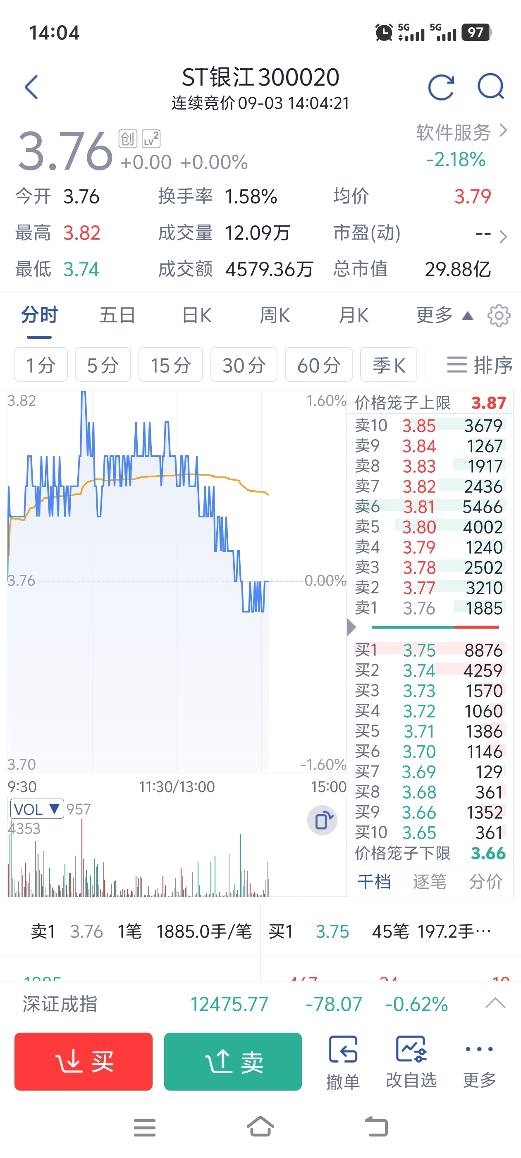The width and height of the screenshot is (521, 1158).
Task: Open chart settings gear icon
Action: (x=499, y=316)
